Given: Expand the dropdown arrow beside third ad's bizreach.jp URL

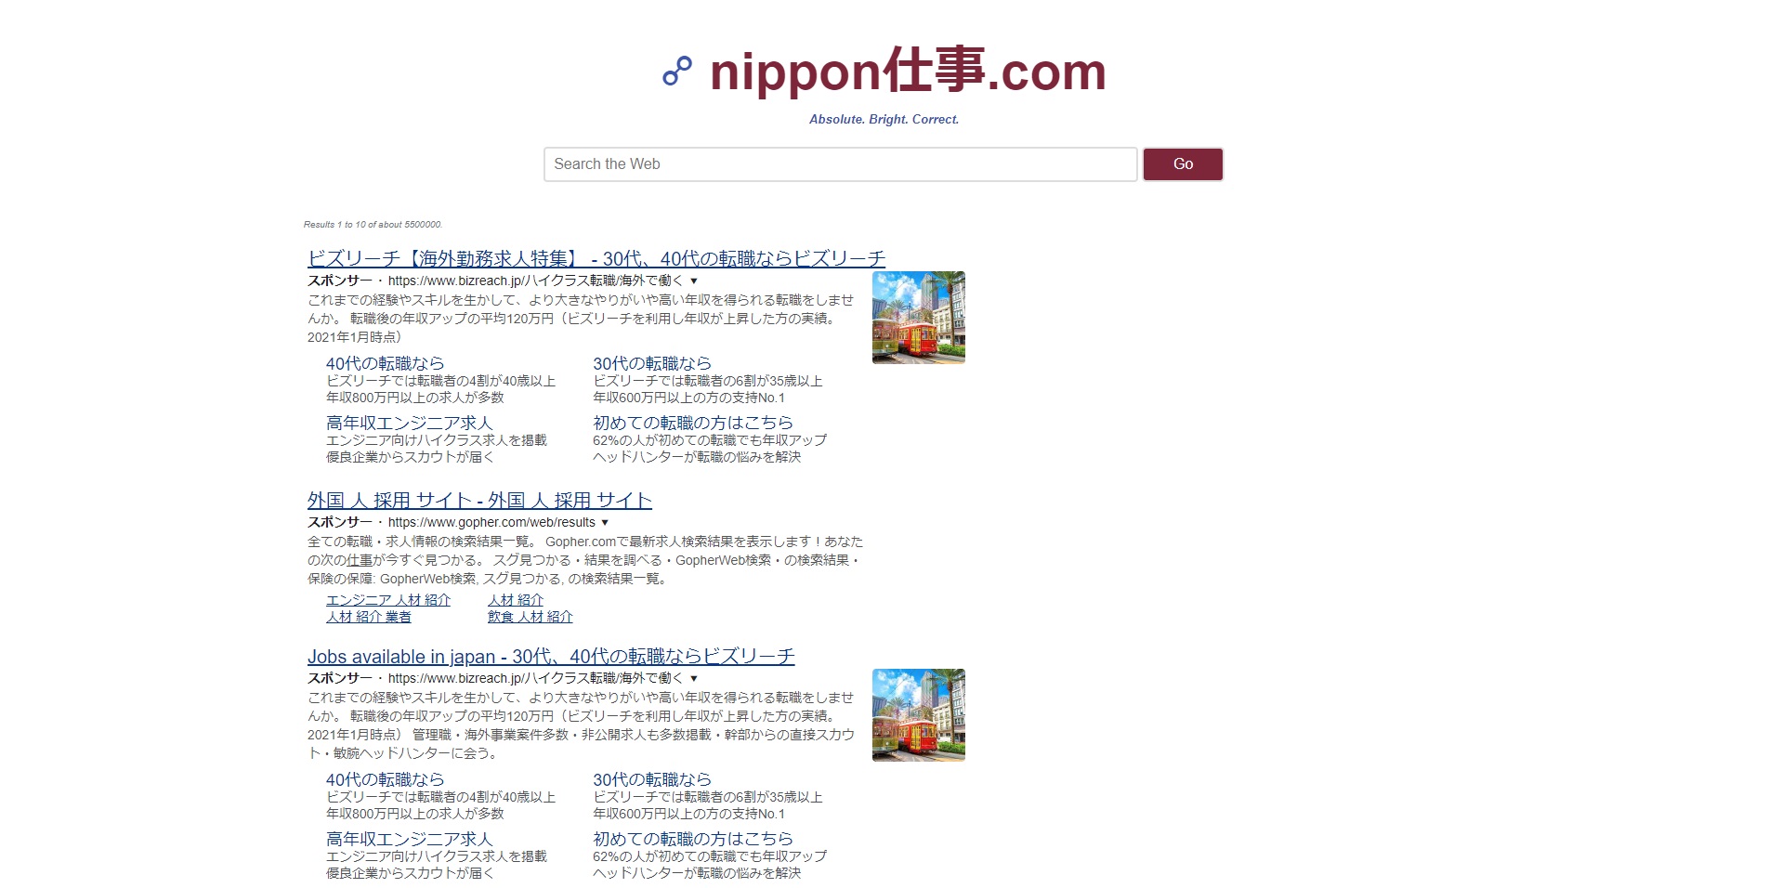Looking at the screenshot, I should point(694,678).
